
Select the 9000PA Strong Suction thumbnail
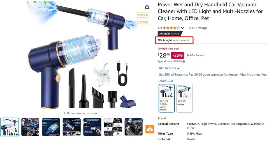coord(51,127)
